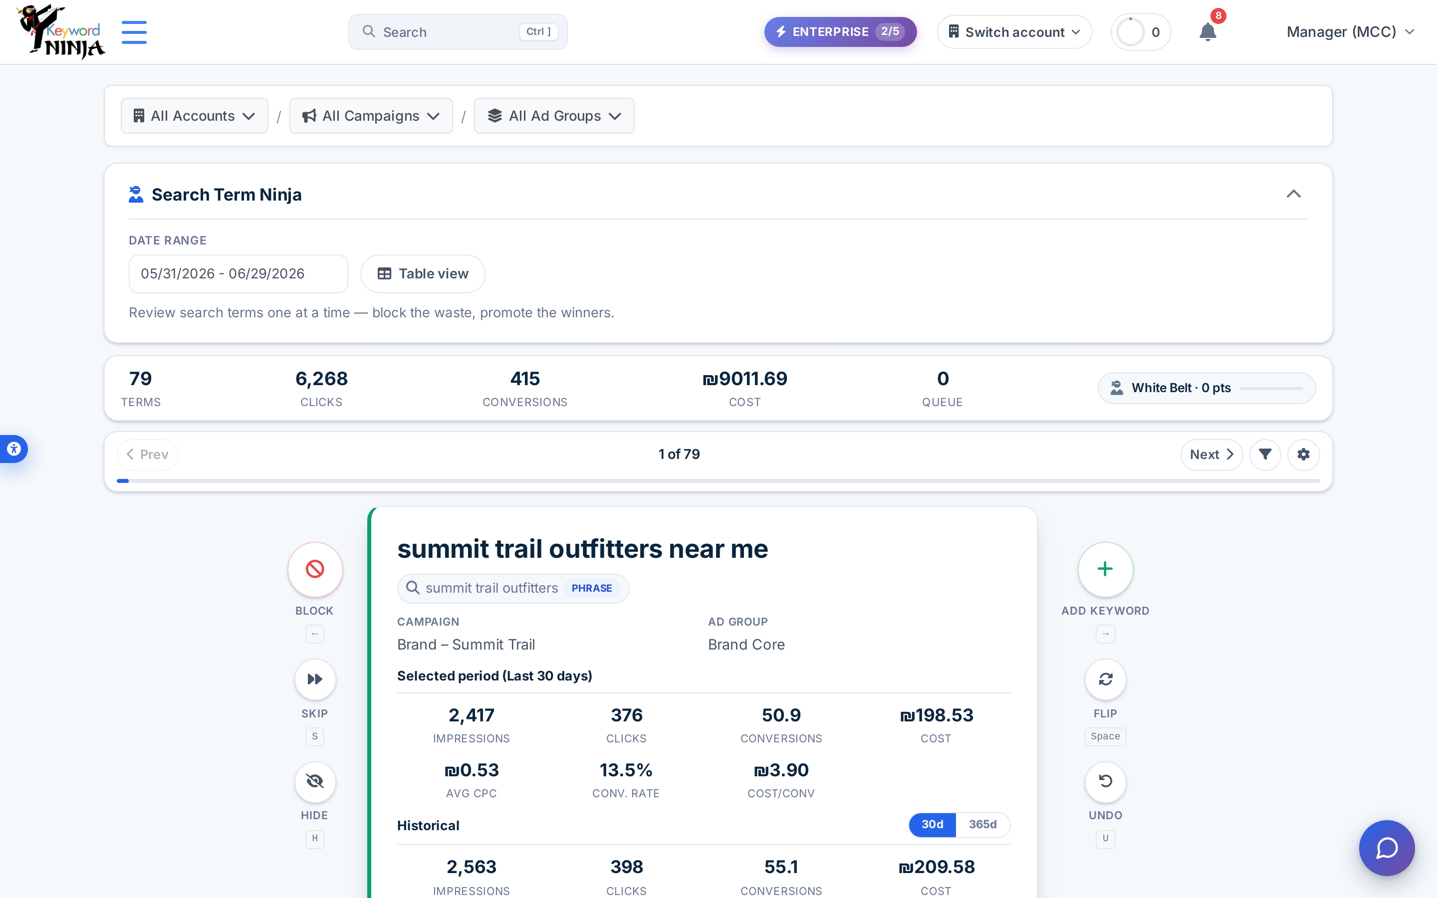Click the 1 of 79 progress bar
This screenshot has height=898, width=1437.
(718, 480)
